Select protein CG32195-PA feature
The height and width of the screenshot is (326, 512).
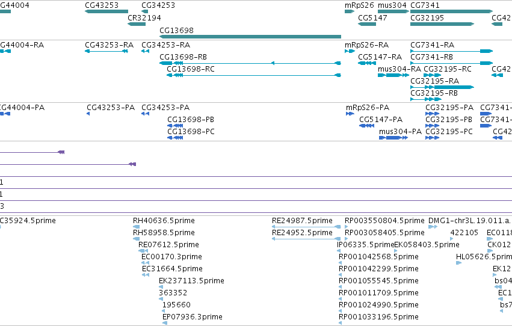click(x=433, y=114)
